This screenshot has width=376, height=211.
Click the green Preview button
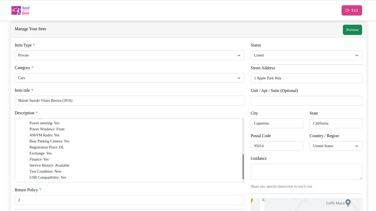352,30
